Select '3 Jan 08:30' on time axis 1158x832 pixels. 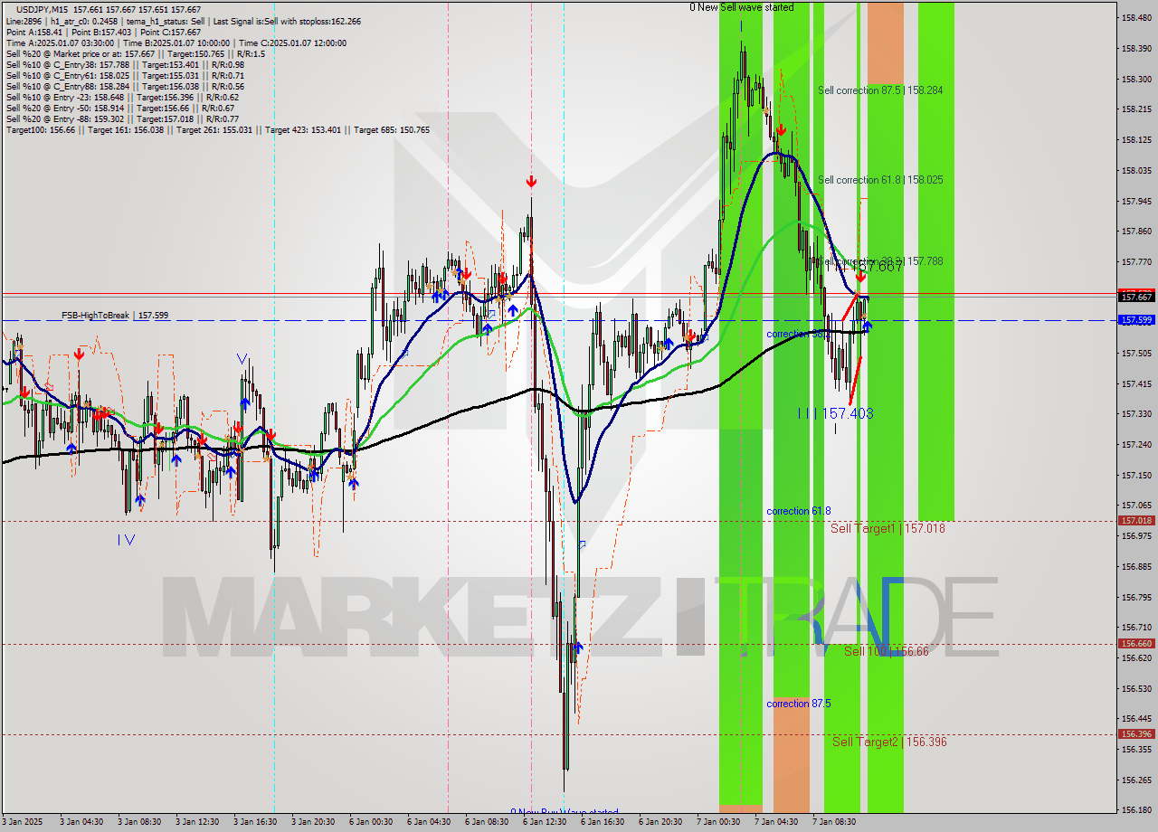[x=141, y=822]
